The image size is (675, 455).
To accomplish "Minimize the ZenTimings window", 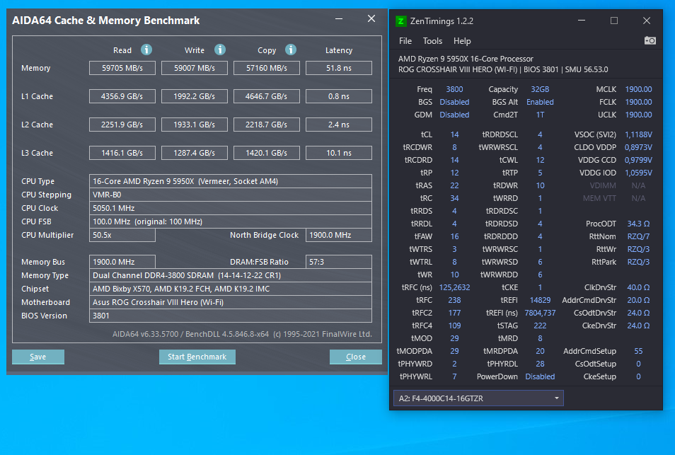I will point(582,21).
